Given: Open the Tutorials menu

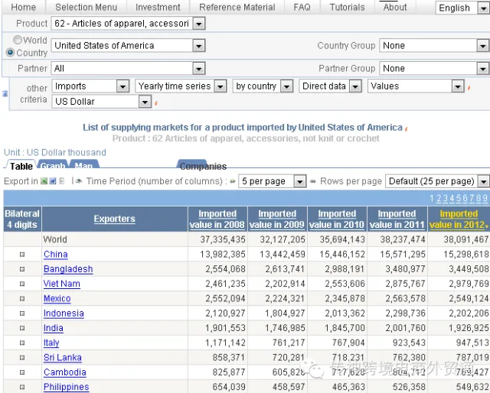Looking at the screenshot, I should pos(348,7).
